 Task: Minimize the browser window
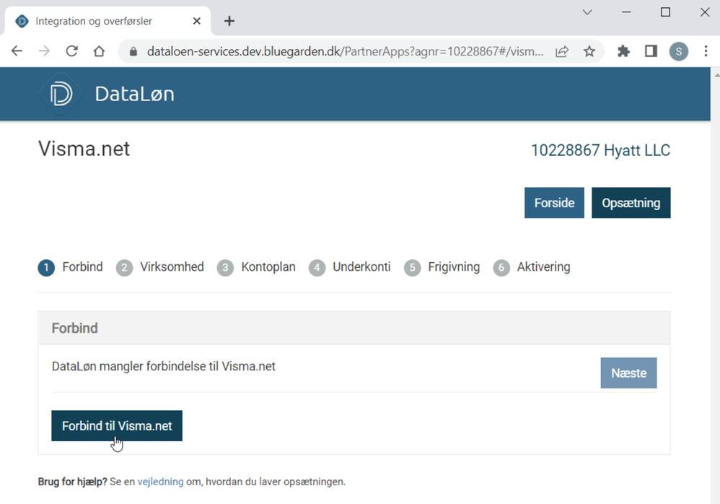(x=626, y=12)
